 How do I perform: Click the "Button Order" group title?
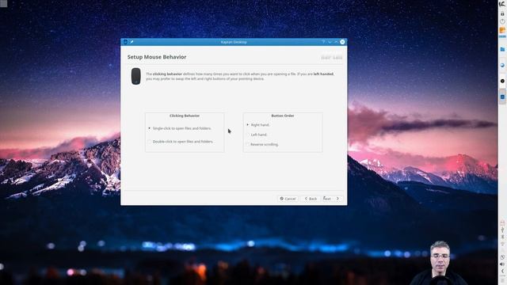283,116
